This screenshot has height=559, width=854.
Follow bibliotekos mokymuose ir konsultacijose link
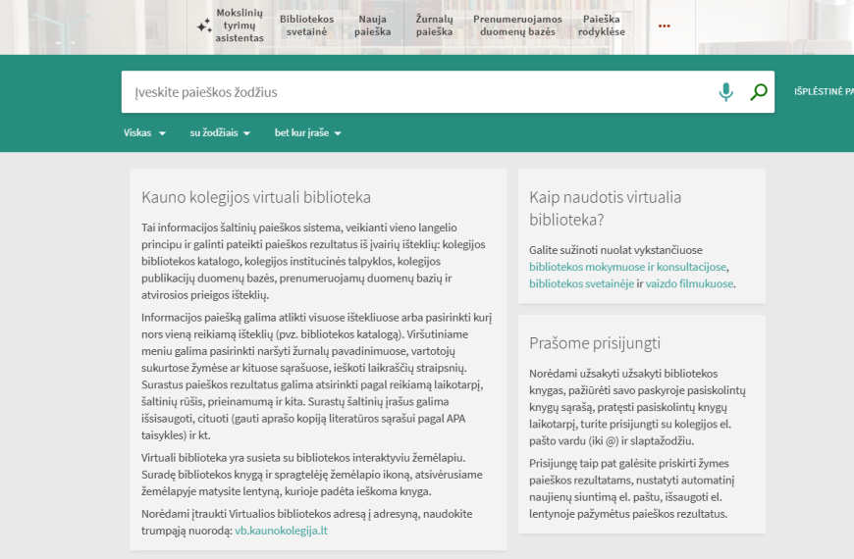tap(627, 267)
